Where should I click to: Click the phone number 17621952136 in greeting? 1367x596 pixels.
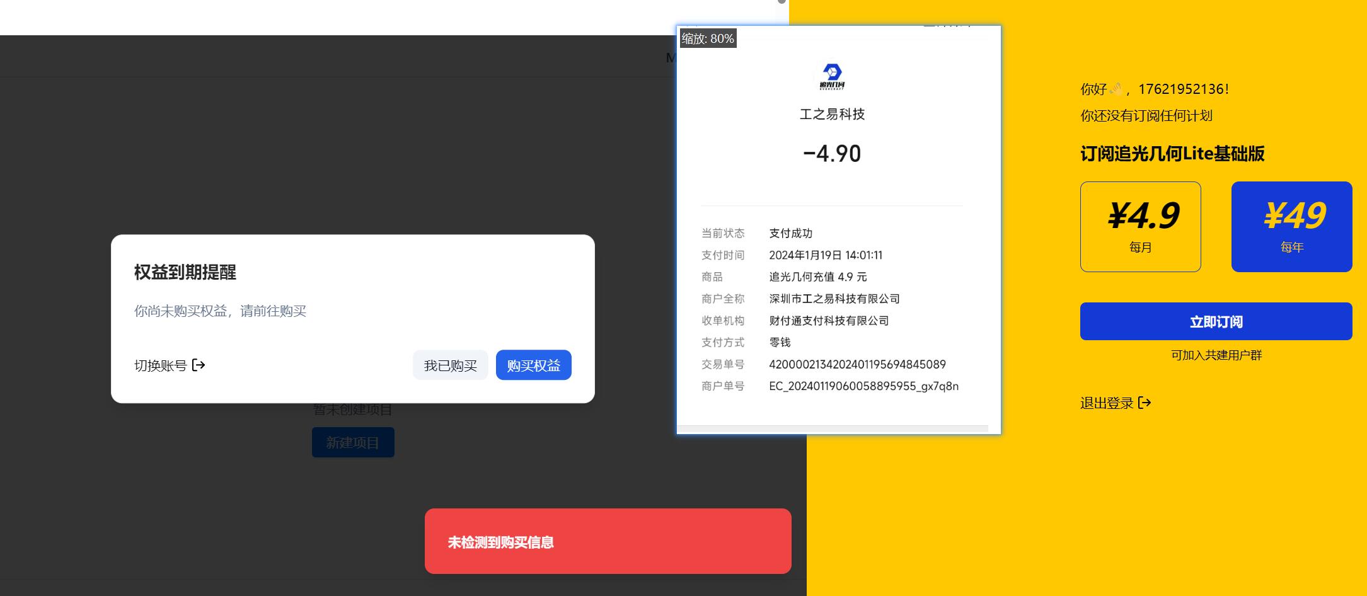pyautogui.click(x=1181, y=89)
